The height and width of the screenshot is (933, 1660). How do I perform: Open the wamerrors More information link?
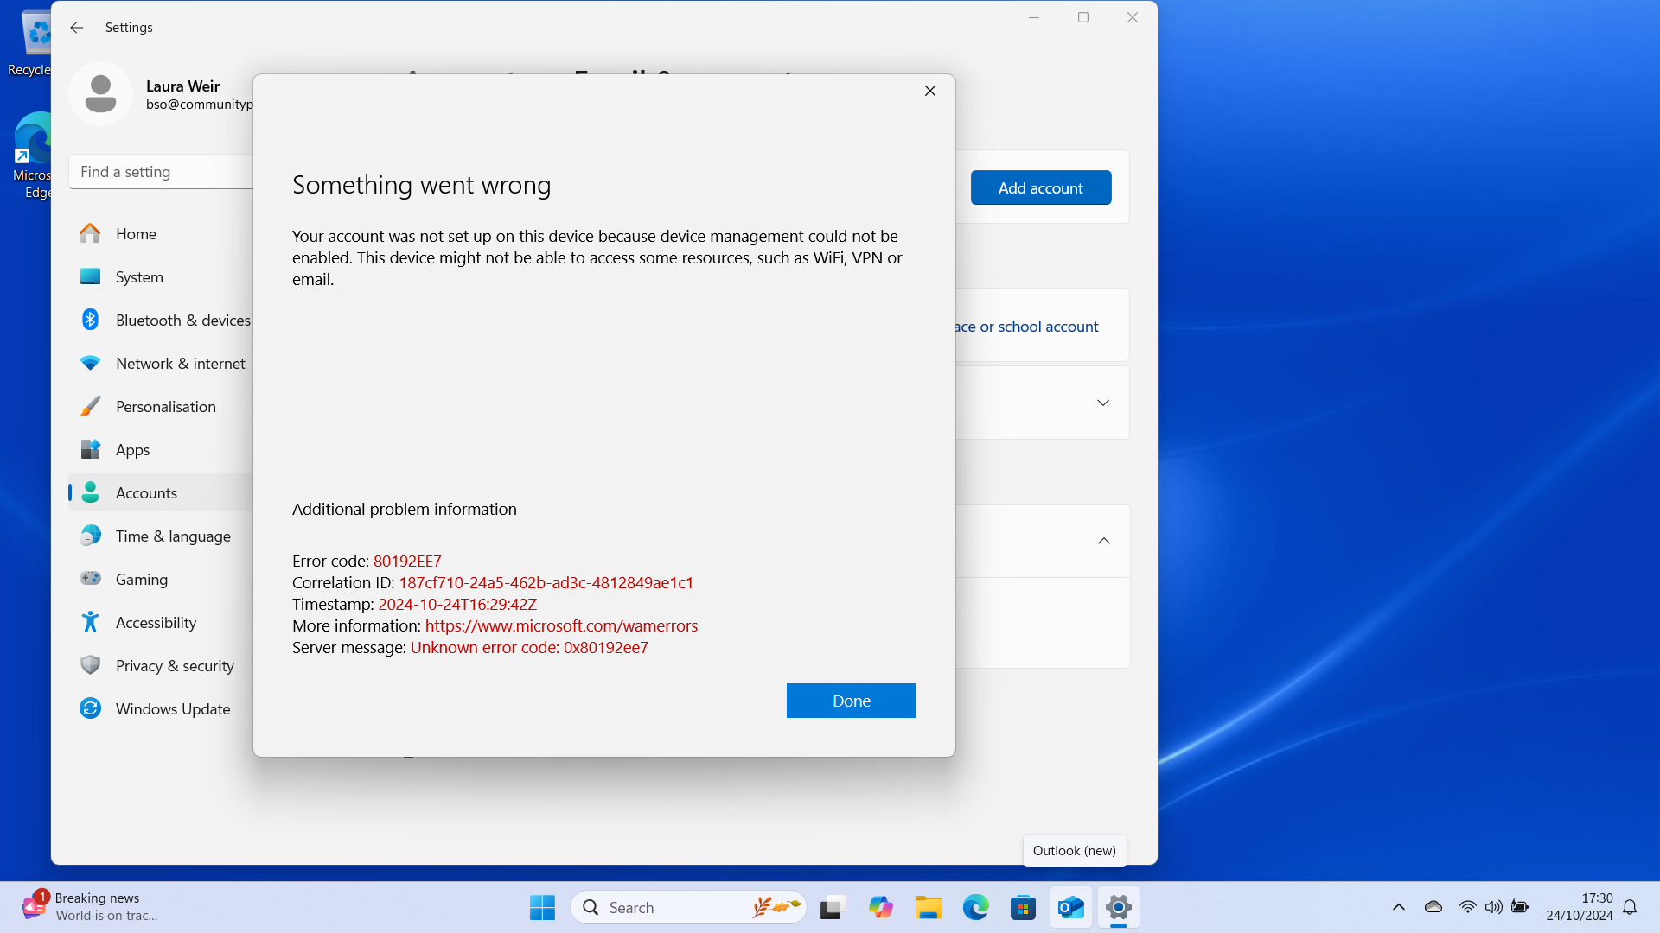click(x=561, y=625)
